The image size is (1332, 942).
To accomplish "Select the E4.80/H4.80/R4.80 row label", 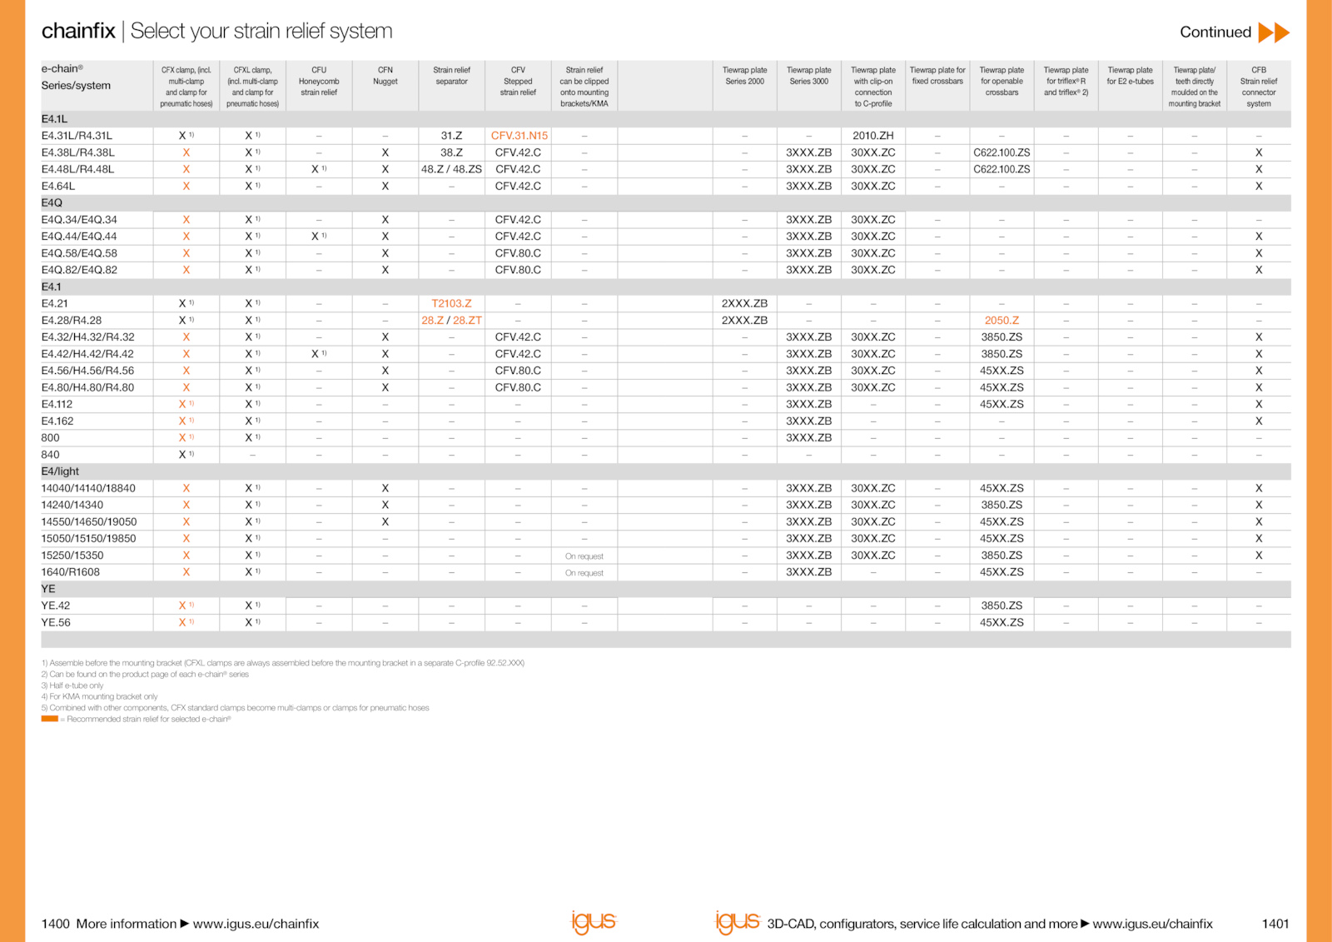I will tap(88, 387).
